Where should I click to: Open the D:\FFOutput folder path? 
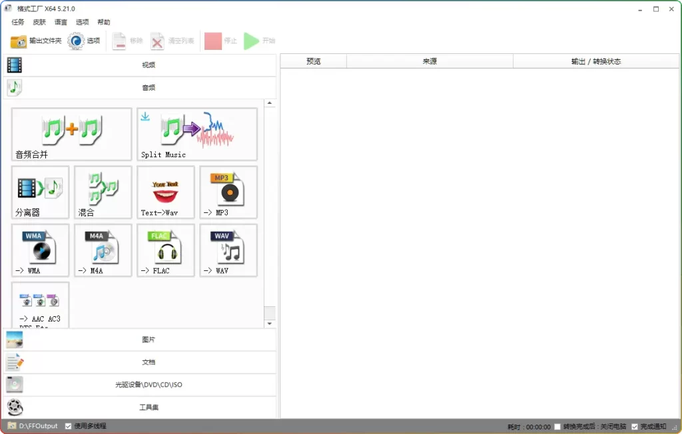(33, 426)
